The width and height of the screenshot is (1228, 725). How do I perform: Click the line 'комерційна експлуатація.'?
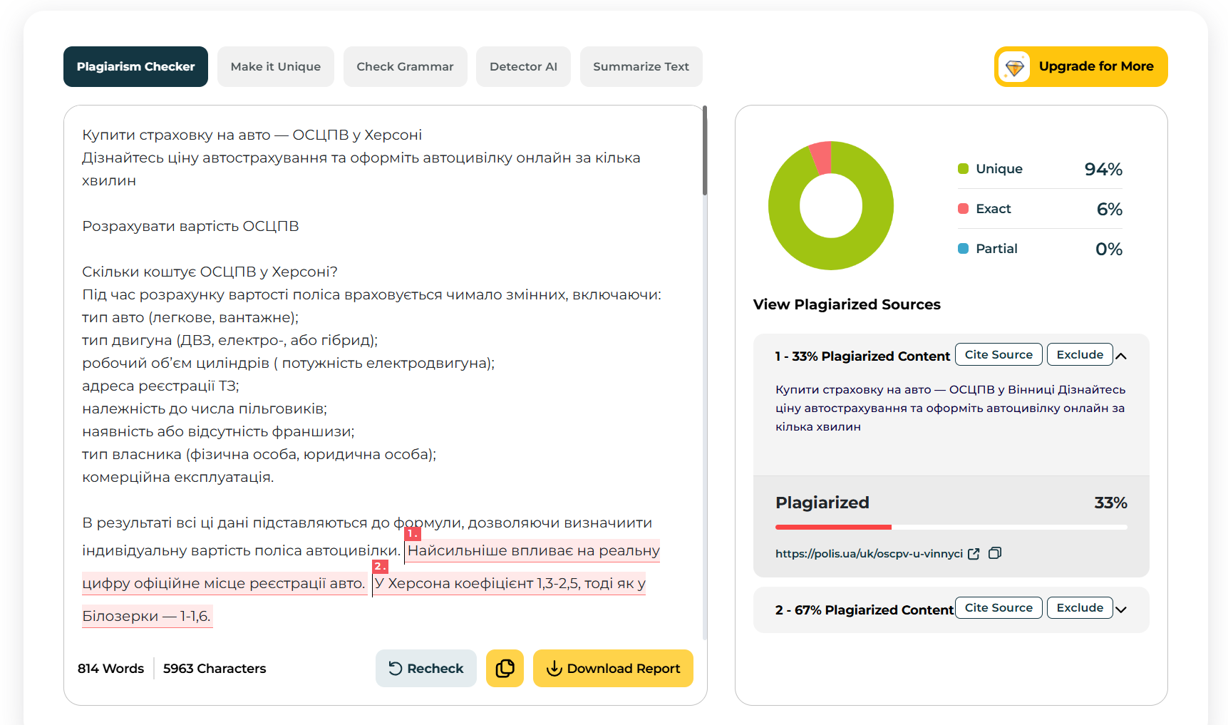(x=177, y=477)
